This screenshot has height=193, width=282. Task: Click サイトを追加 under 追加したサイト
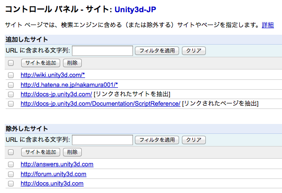click(40, 63)
